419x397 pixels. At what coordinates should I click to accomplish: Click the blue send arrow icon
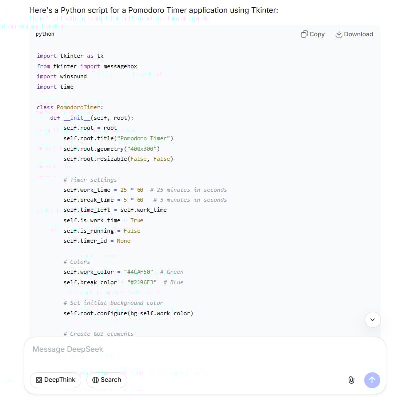tap(372, 380)
